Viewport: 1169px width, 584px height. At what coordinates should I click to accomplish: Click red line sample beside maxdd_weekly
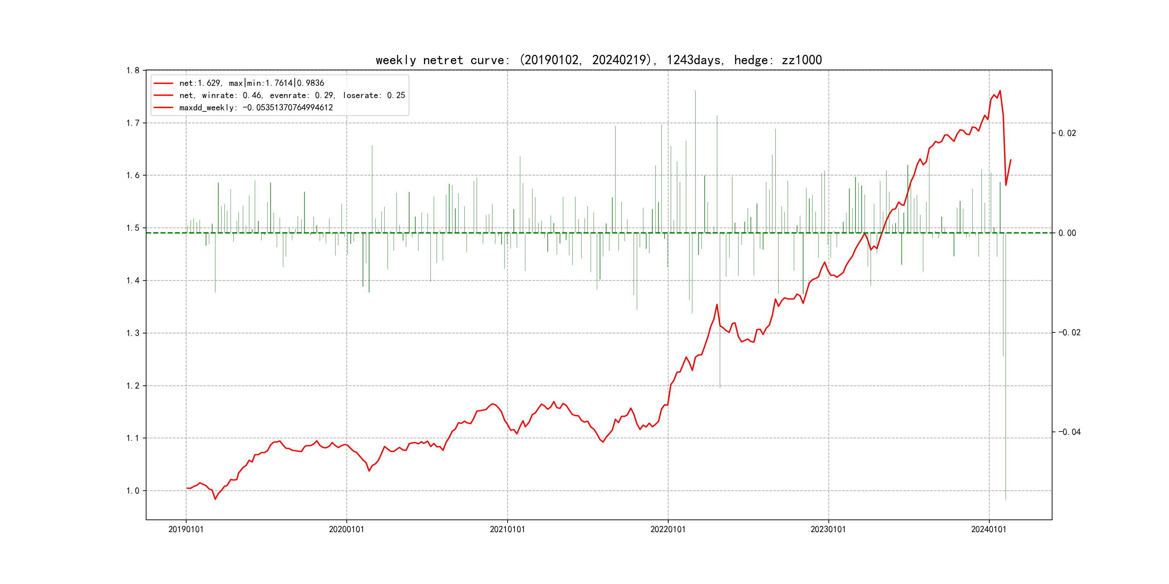163,107
